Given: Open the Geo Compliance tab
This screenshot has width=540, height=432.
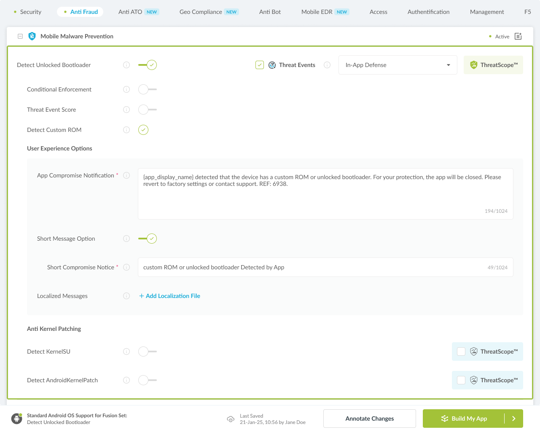Looking at the screenshot, I should click(201, 12).
